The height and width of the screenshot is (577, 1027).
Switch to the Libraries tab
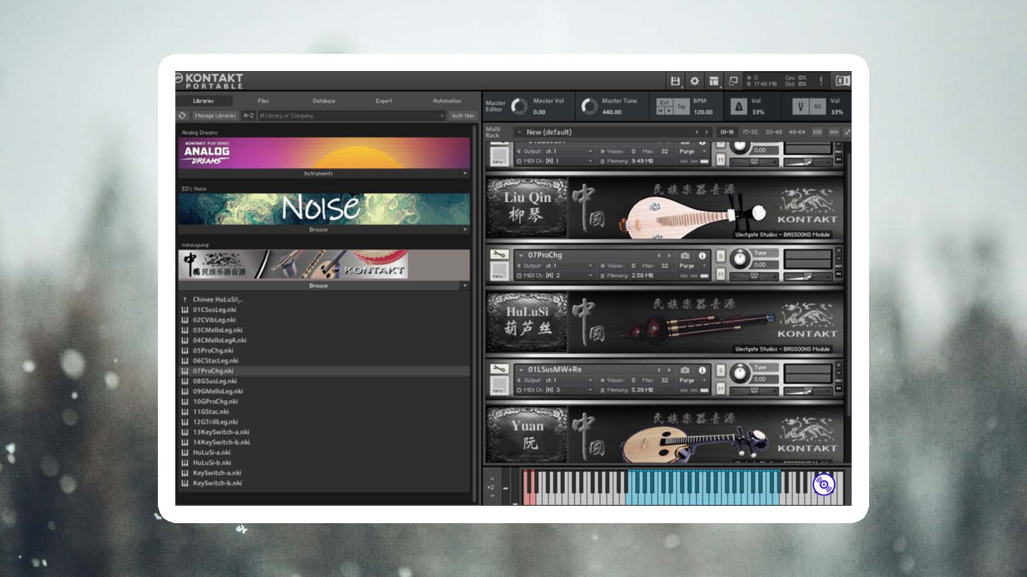point(203,101)
